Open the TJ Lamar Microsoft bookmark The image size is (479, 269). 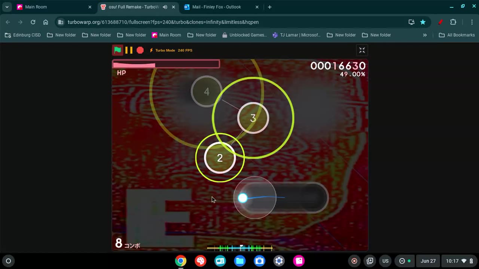[x=297, y=35]
